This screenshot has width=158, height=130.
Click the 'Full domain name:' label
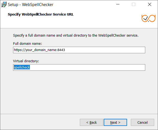pos(27,44)
